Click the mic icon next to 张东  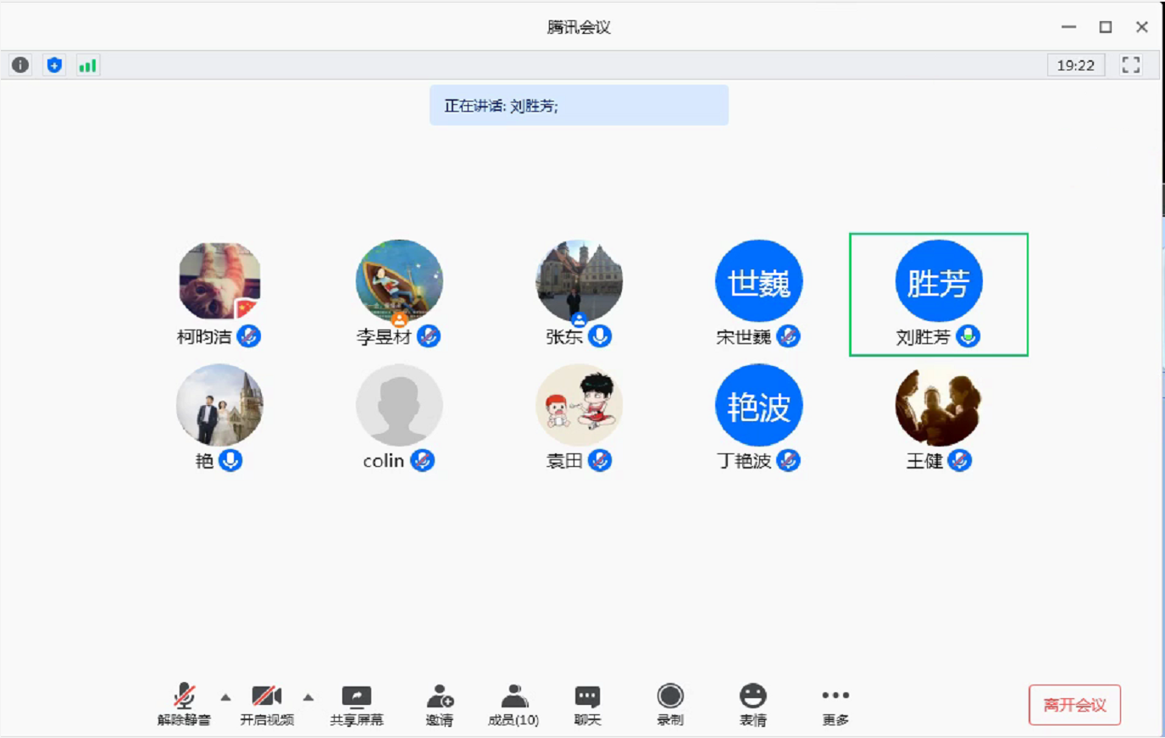pos(600,336)
